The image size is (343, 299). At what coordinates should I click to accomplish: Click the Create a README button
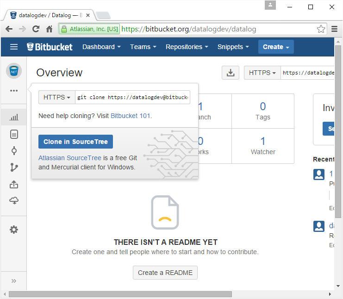tap(165, 273)
